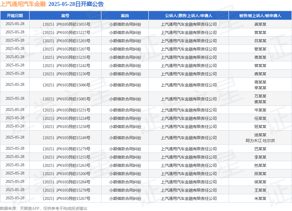The image size is (292, 211).
Task: Select case number (2025)沪0105民初15263号
Action: [x=66, y=166]
